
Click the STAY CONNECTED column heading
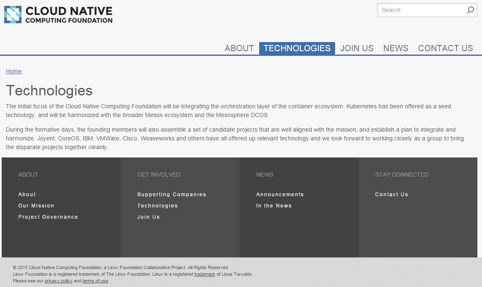coord(402,175)
